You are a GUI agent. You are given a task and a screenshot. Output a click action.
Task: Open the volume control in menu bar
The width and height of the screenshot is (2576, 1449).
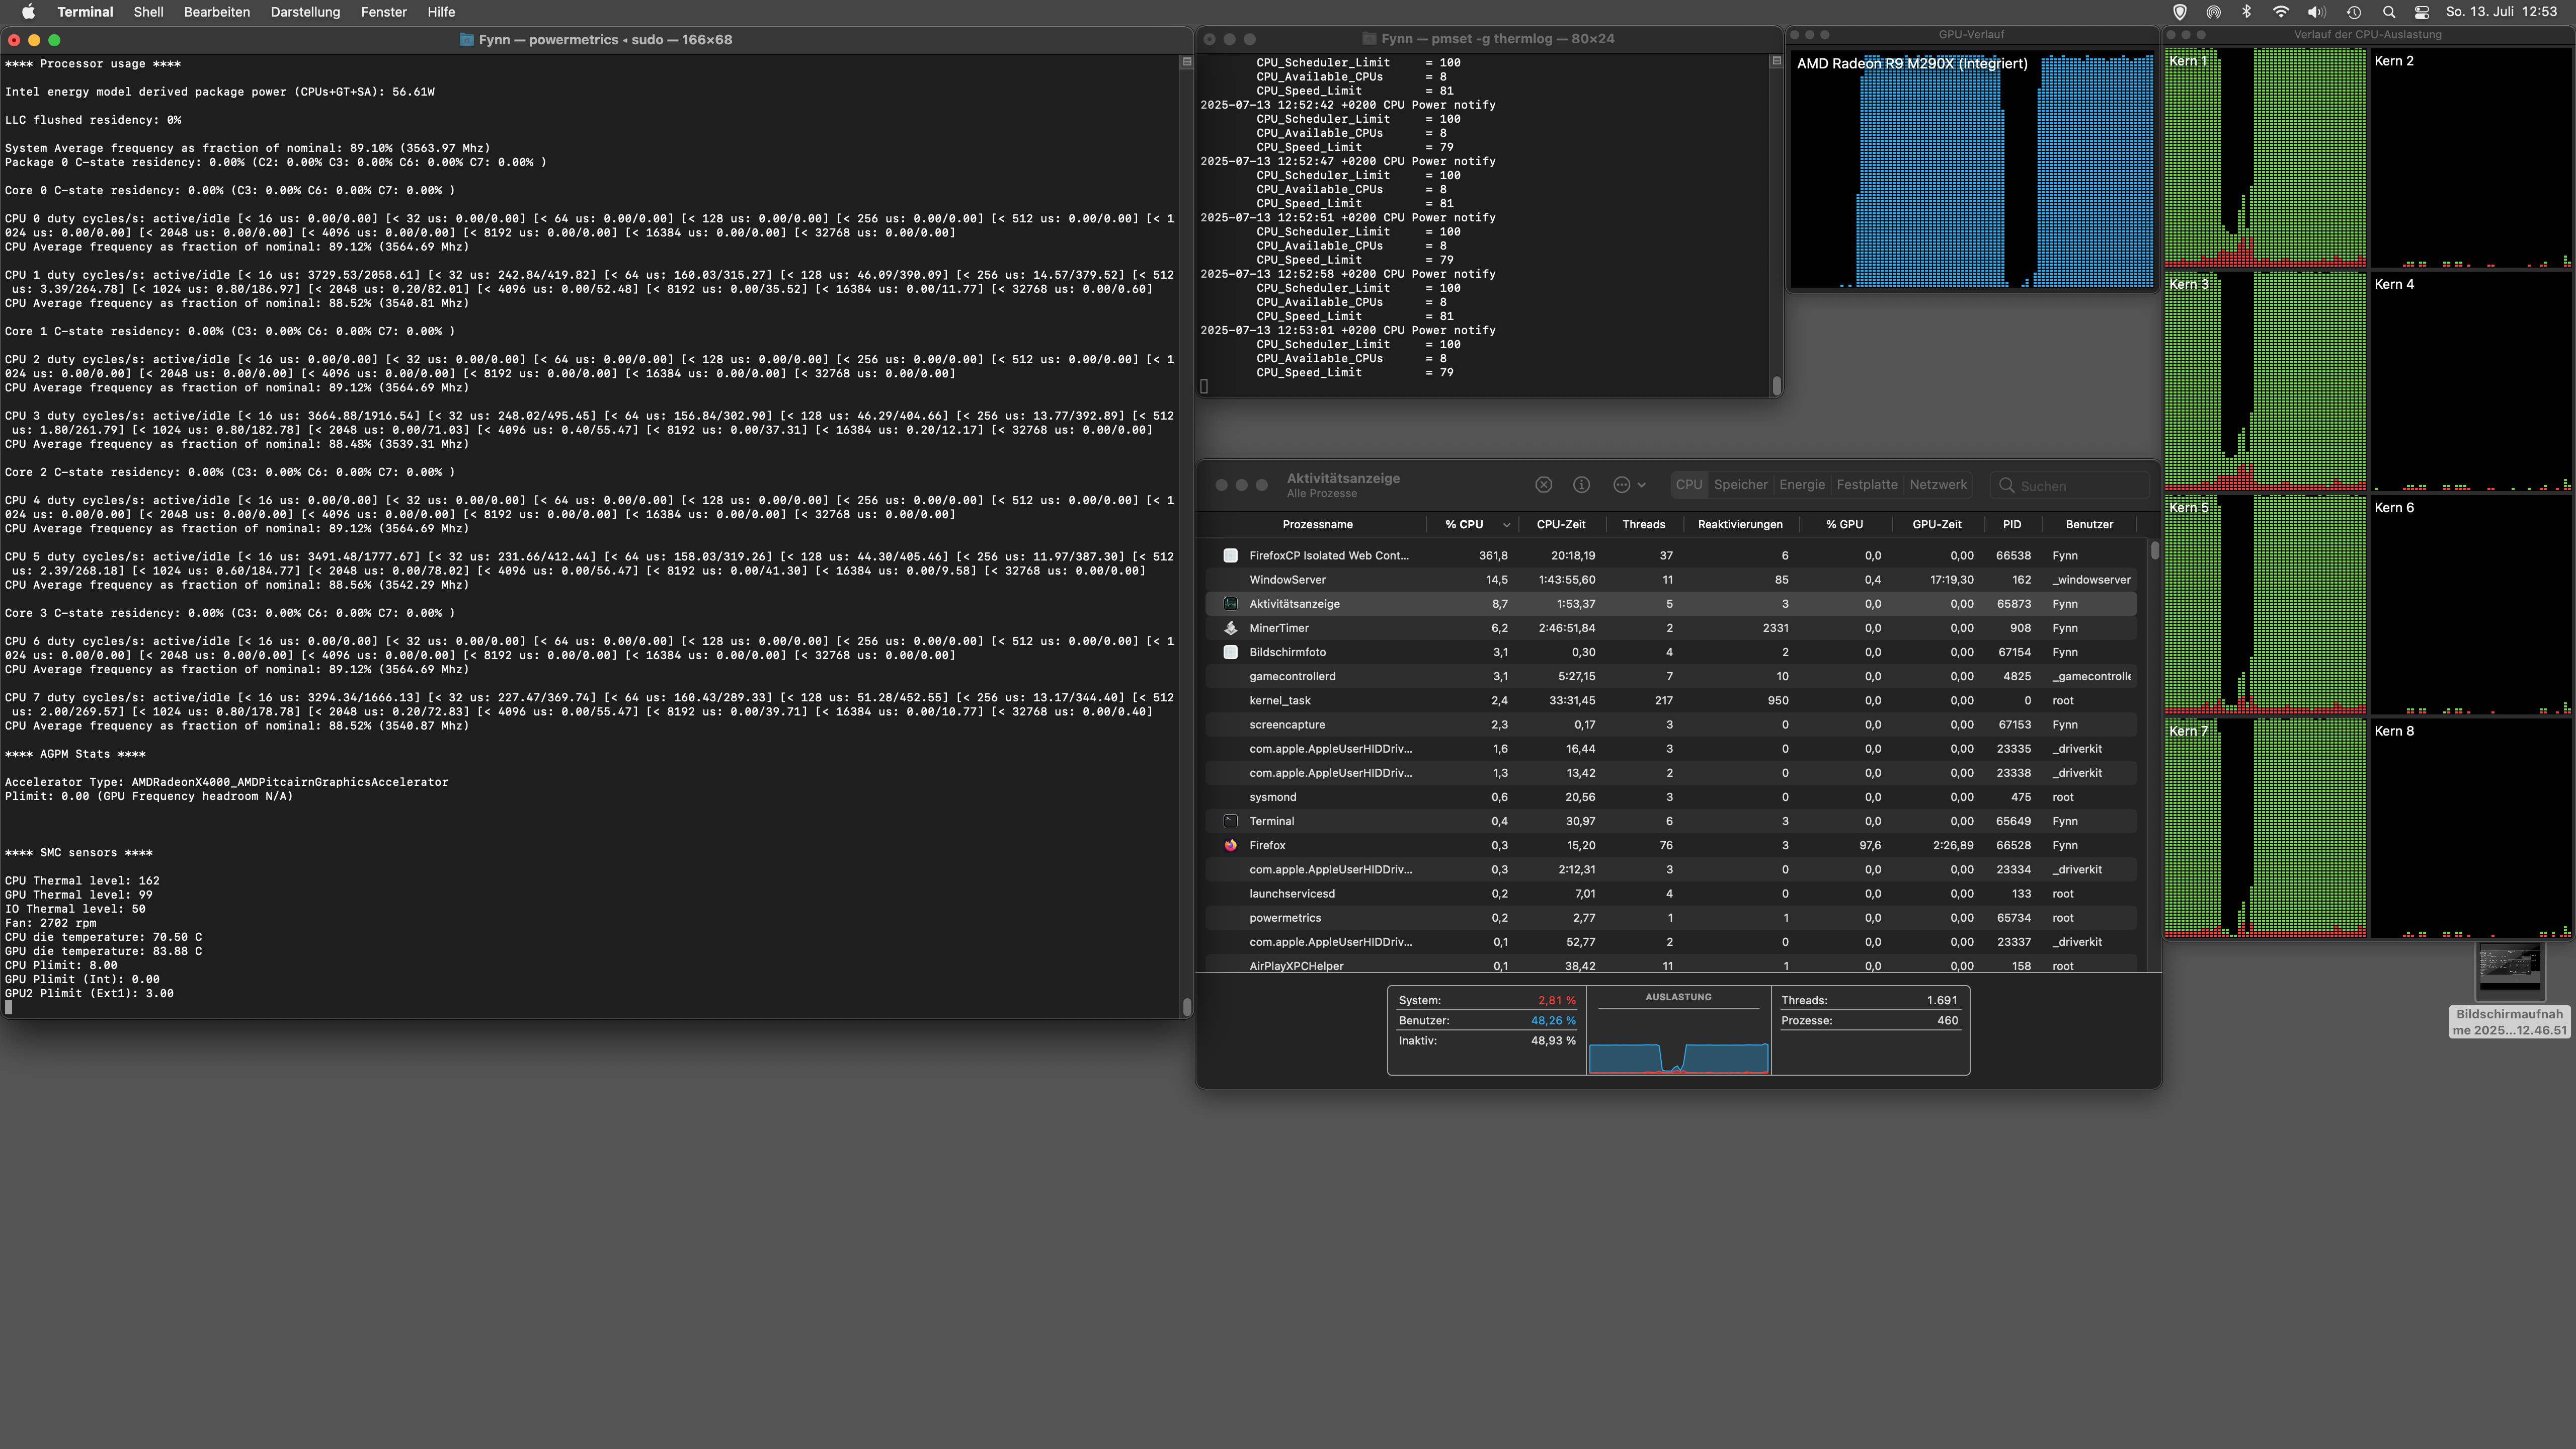pyautogui.click(x=2316, y=12)
